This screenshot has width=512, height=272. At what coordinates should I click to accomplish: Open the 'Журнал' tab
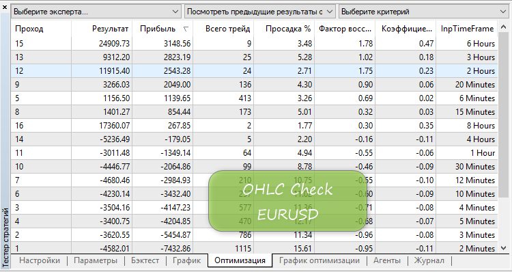tap(429, 260)
